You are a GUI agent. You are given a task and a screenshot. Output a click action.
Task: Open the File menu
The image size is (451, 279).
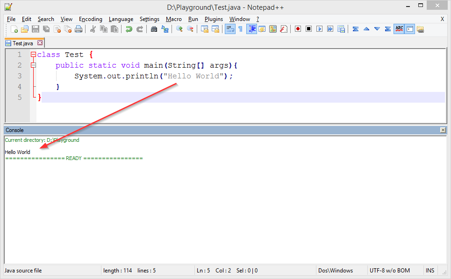click(x=11, y=19)
